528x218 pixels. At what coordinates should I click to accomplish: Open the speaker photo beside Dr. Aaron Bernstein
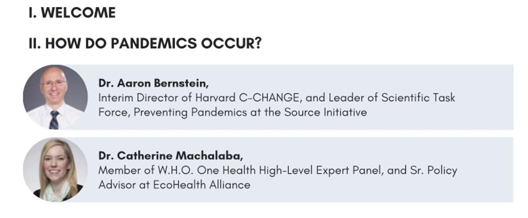tap(55, 97)
